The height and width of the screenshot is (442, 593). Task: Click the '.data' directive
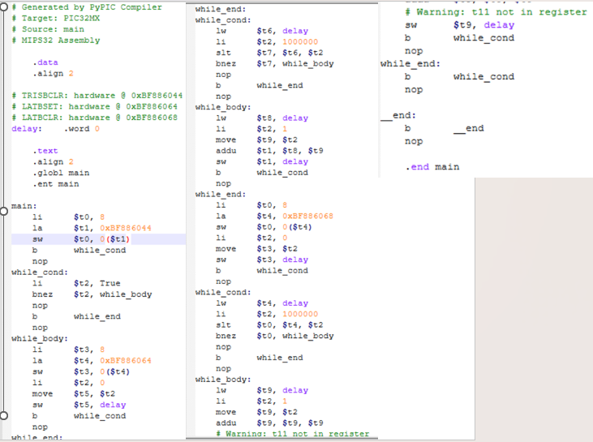(x=45, y=62)
